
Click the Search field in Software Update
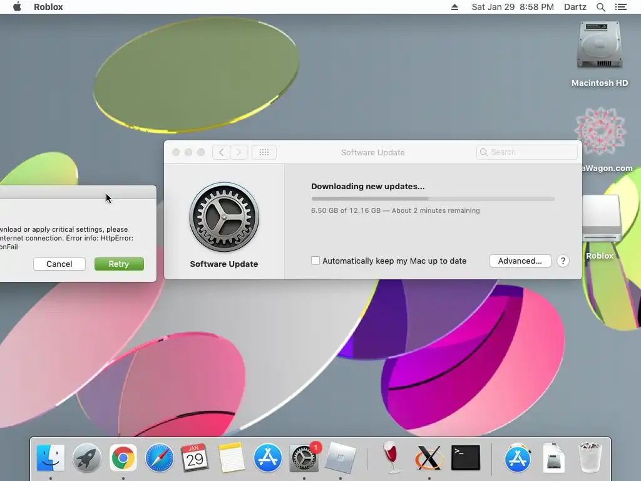(x=527, y=152)
